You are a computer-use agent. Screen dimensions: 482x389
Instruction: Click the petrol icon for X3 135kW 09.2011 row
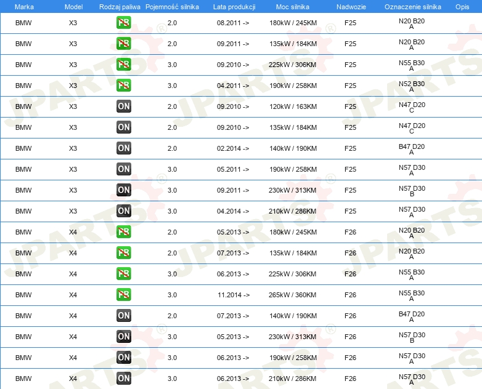point(123,44)
